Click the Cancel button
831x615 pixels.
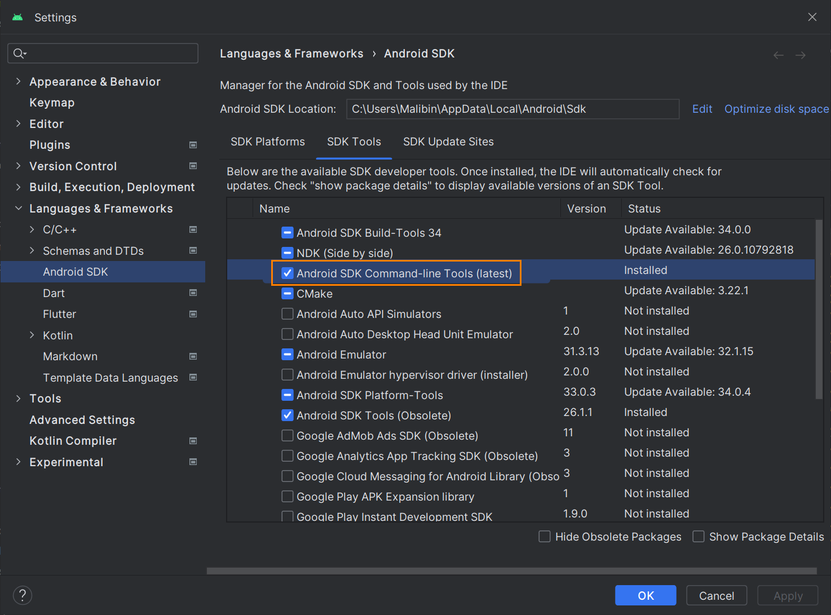click(x=717, y=595)
